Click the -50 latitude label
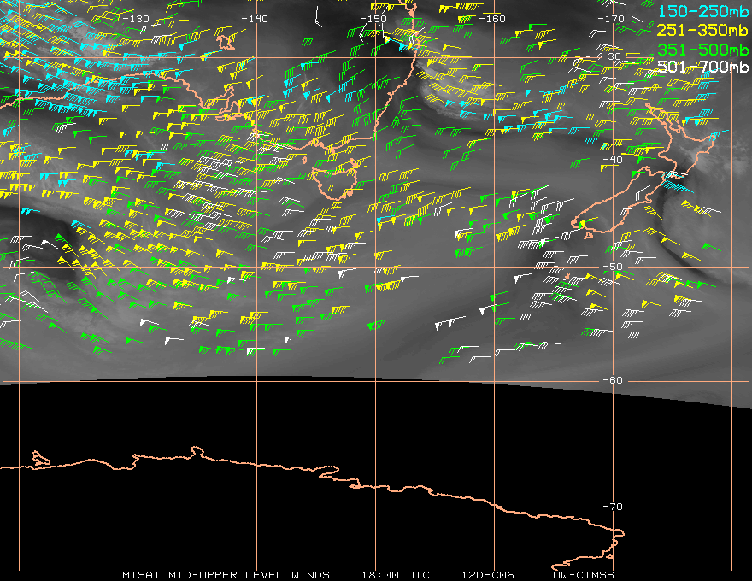This screenshot has width=752, height=581. click(613, 267)
